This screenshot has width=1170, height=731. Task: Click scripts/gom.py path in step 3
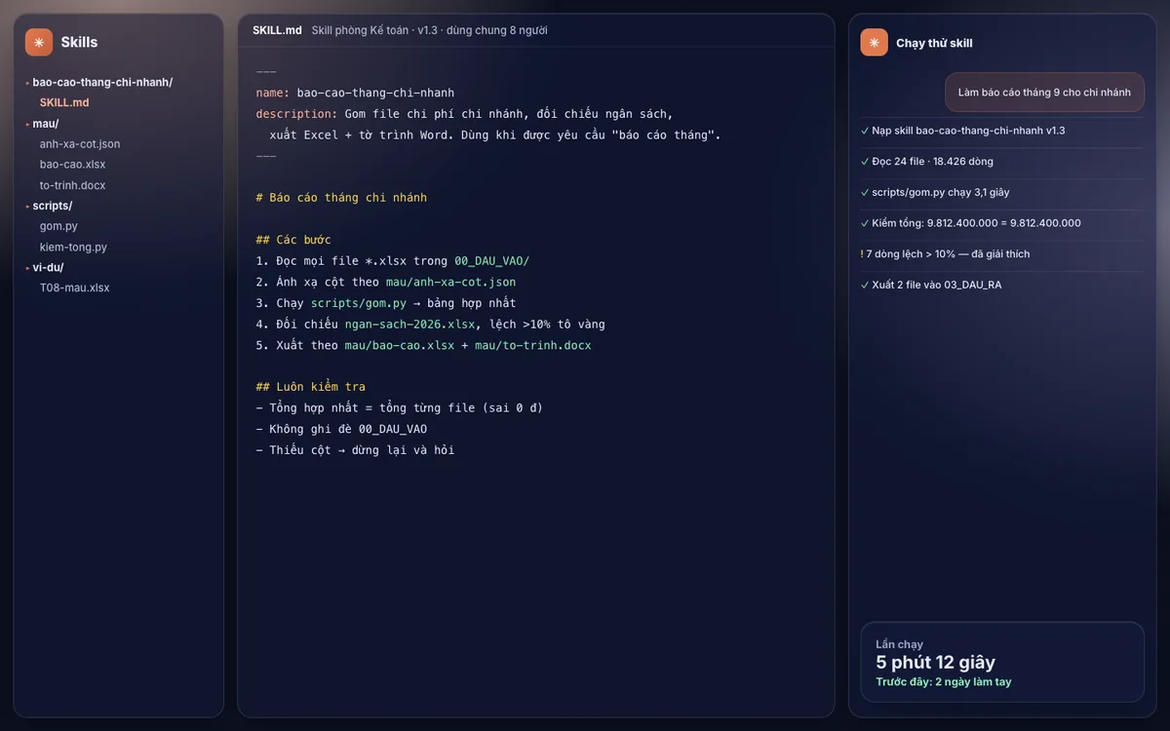358,303
